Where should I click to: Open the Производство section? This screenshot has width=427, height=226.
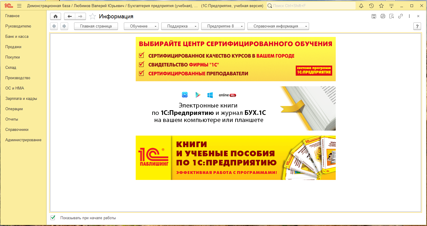click(18, 78)
